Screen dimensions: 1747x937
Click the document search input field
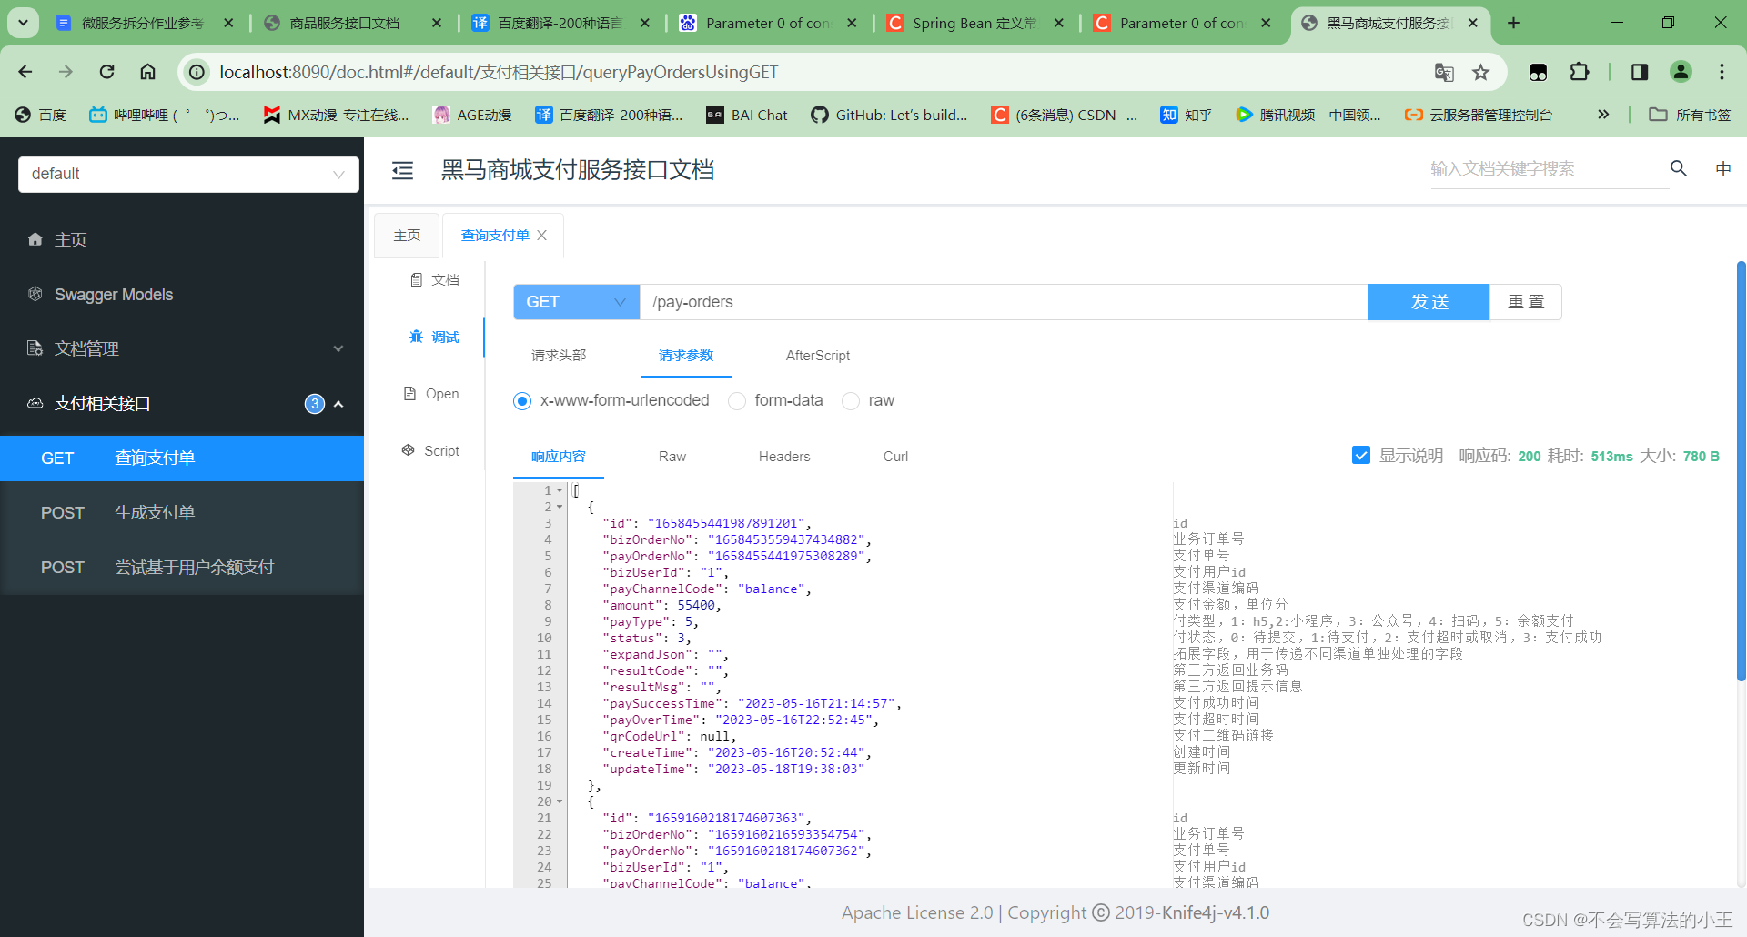coord(1548,169)
